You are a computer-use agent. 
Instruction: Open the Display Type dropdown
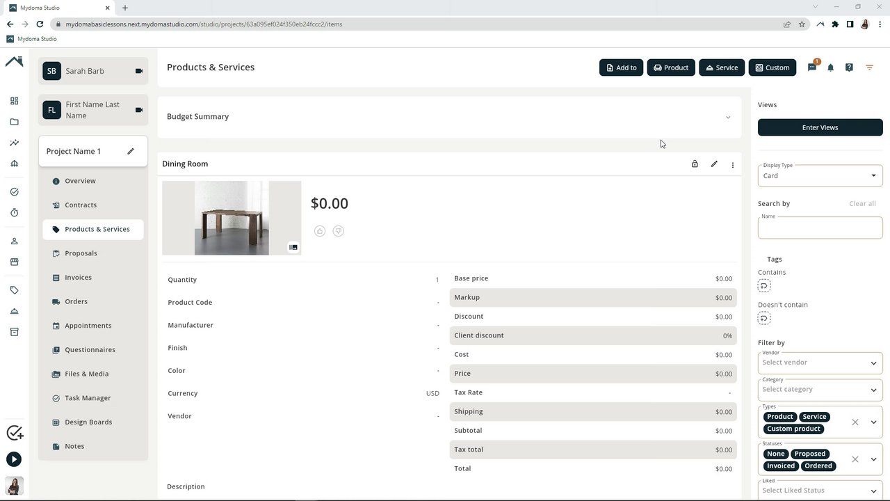point(820,175)
